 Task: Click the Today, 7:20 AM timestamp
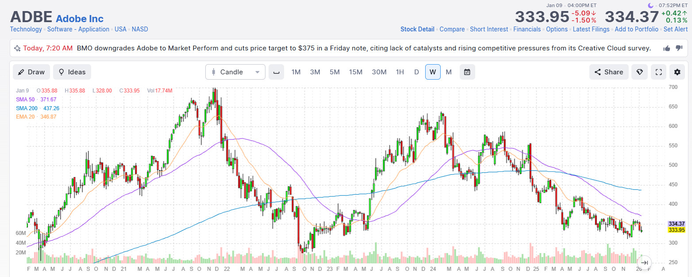coord(48,48)
